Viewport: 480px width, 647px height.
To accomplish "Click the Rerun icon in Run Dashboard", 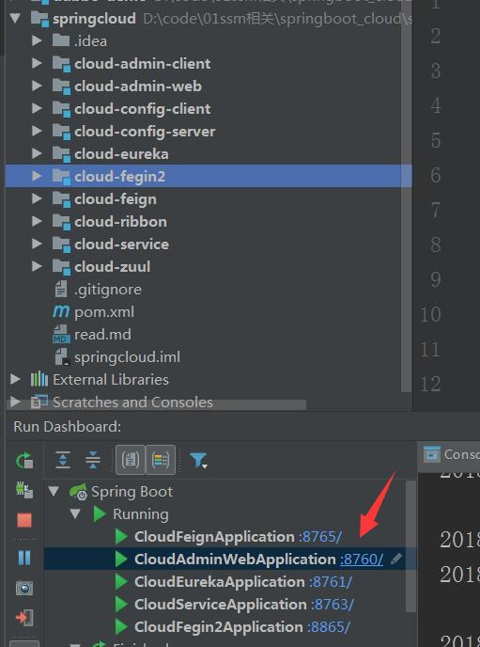I will tap(23, 460).
